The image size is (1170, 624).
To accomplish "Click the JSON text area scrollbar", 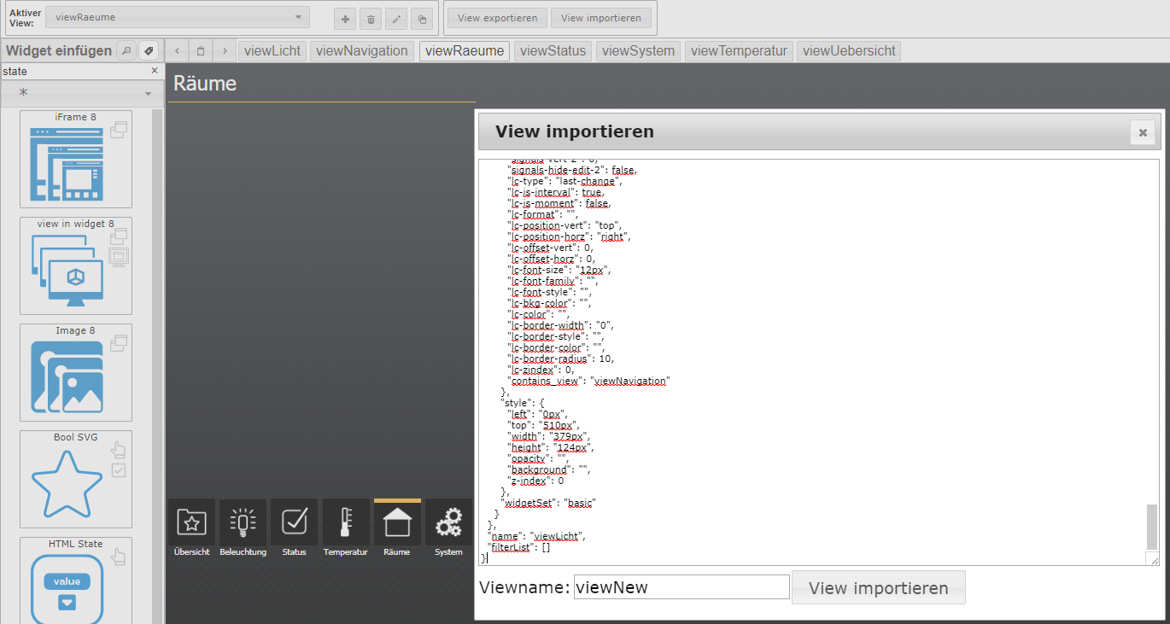I will click(x=1152, y=526).
